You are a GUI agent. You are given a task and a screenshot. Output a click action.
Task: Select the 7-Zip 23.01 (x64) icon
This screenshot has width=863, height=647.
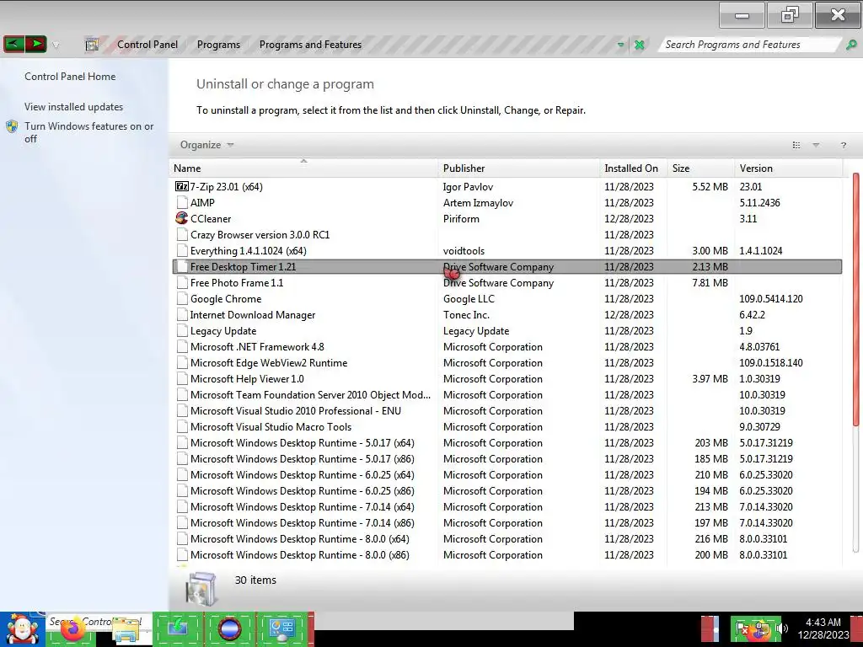pyautogui.click(x=182, y=186)
